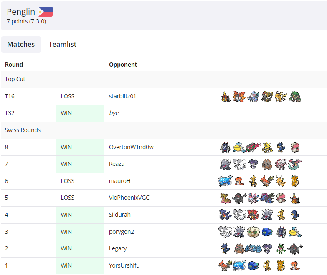The width and height of the screenshot is (327, 275).
Task: Click Tatsugiri icon in YorsUrshifu's team
Action: tap(295, 266)
